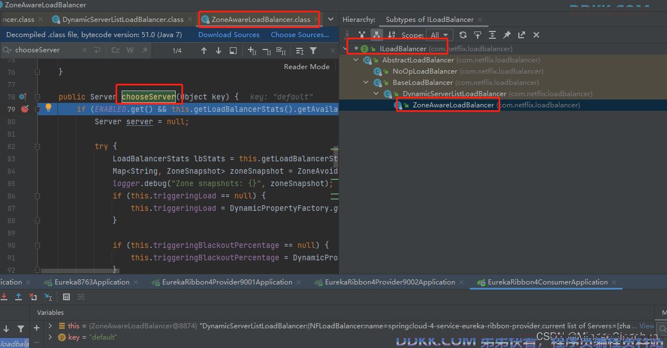Expand all hierarchy nodes

pos(492,35)
